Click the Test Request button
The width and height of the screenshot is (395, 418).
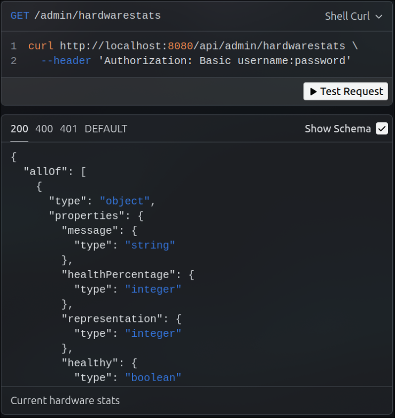pos(345,91)
